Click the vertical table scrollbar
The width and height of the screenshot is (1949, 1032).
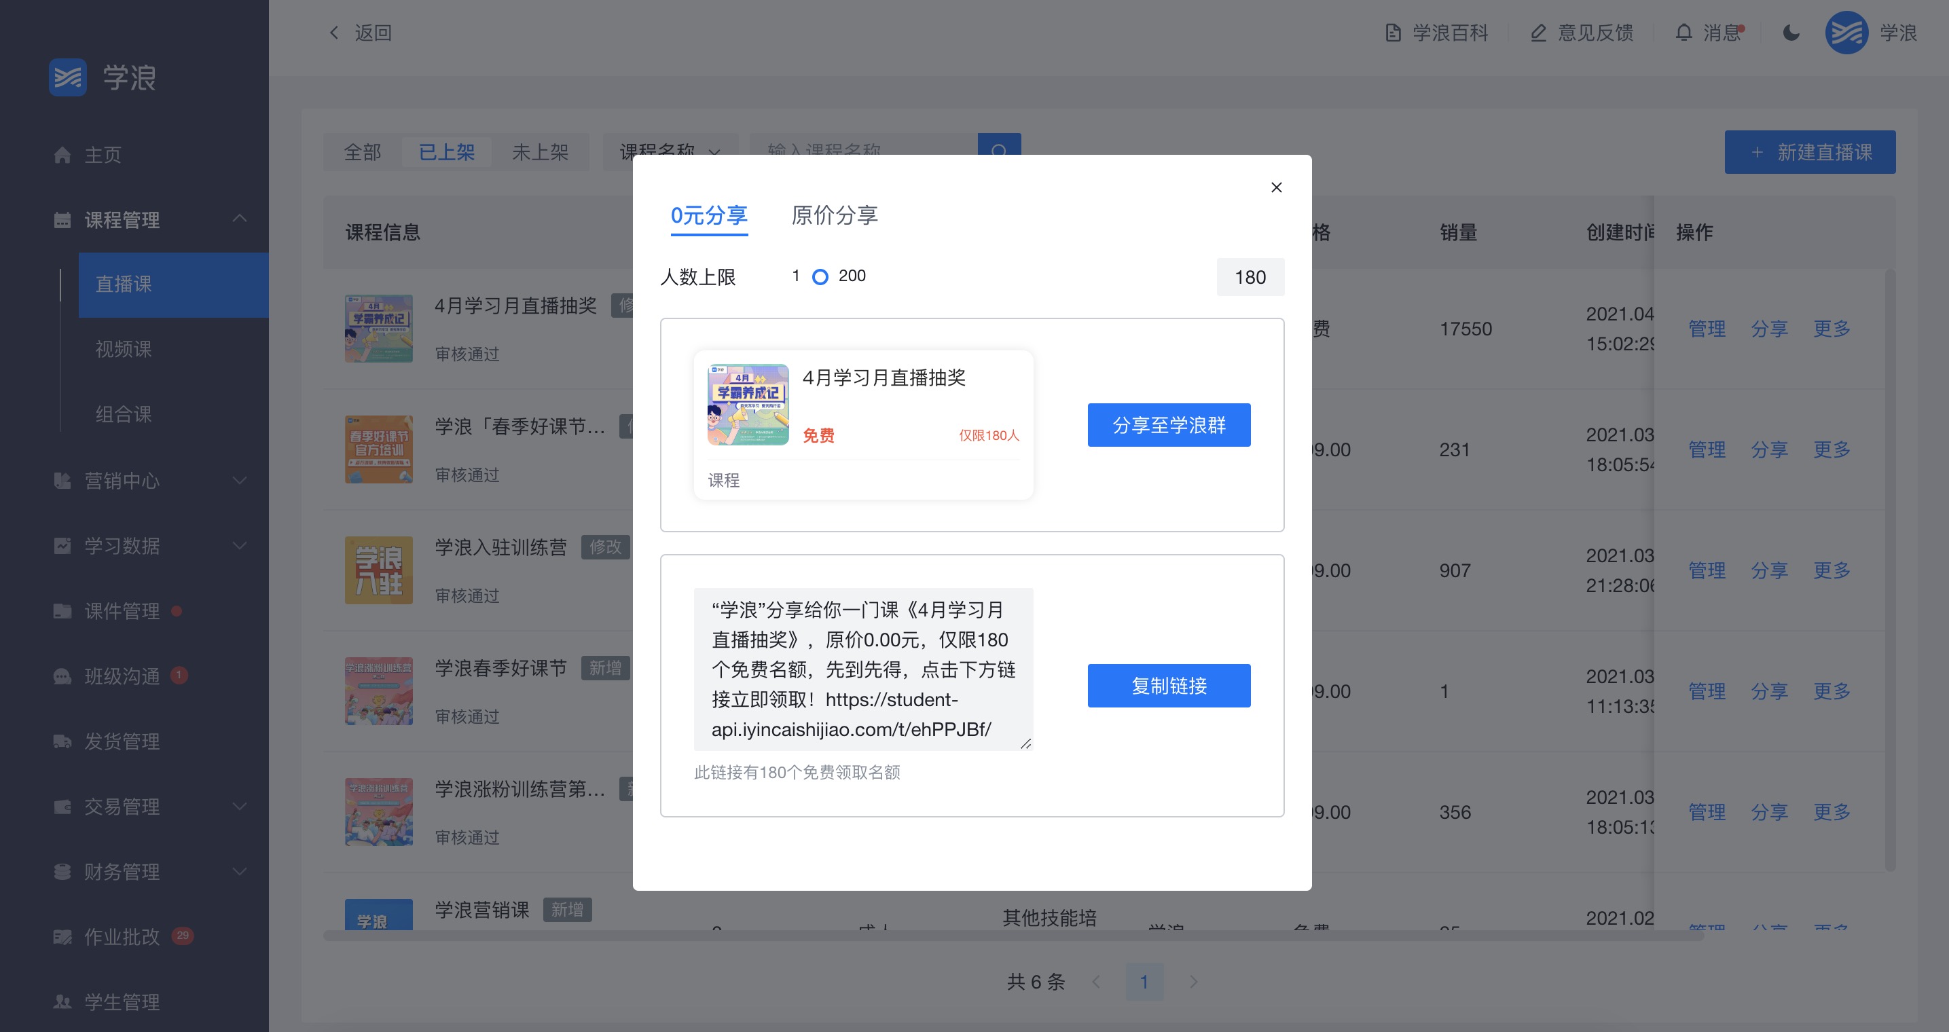(x=1890, y=571)
